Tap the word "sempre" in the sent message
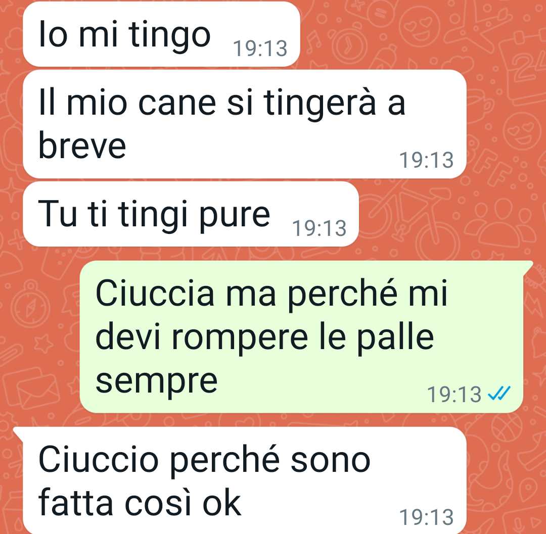Screen dimensions: 546x534 click(156, 381)
